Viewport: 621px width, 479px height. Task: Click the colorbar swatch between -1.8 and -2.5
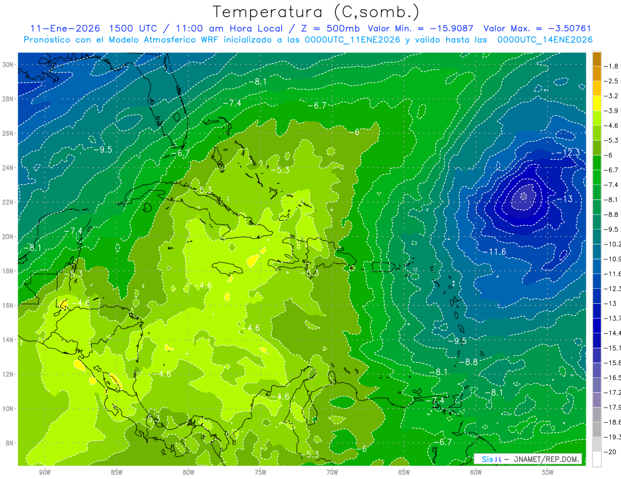tap(597, 73)
